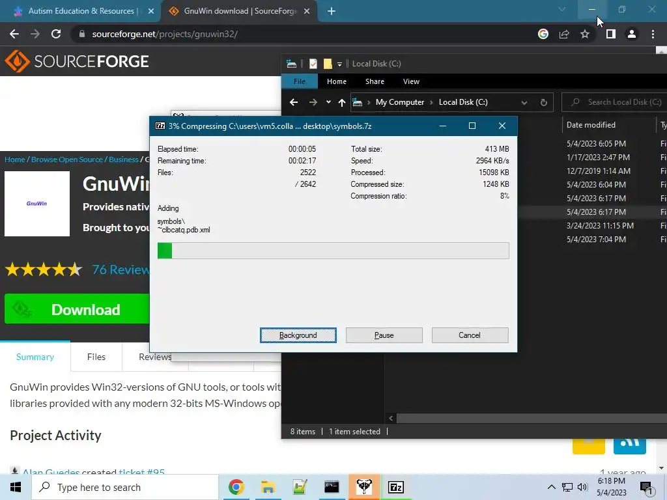Image resolution: width=667 pixels, height=500 pixels.
Task: Click Local Disk (C:) in breadcrumb
Action: [x=463, y=102]
